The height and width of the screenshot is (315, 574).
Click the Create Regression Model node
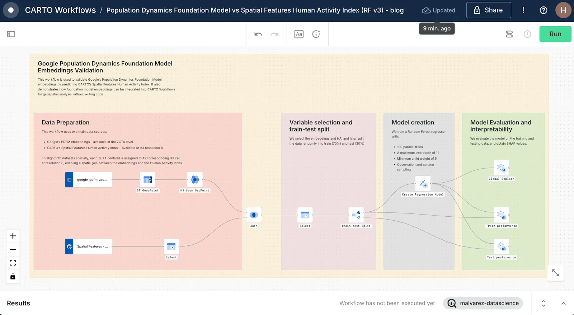[423, 184]
